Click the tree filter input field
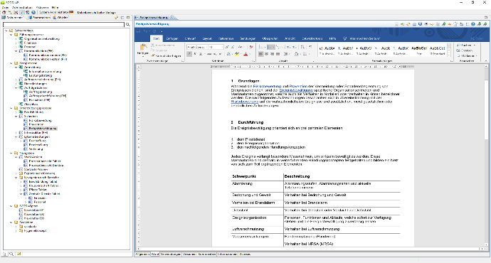 63,24
